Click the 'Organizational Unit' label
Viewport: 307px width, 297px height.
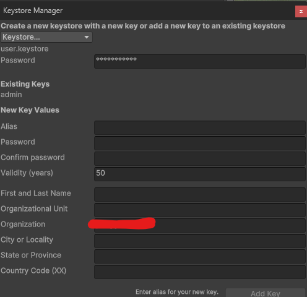pyautogui.click(x=34, y=209)
